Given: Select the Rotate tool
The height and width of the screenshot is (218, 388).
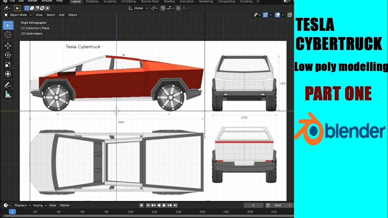Looking at the screenshot, I should click(x=8, y=55).
